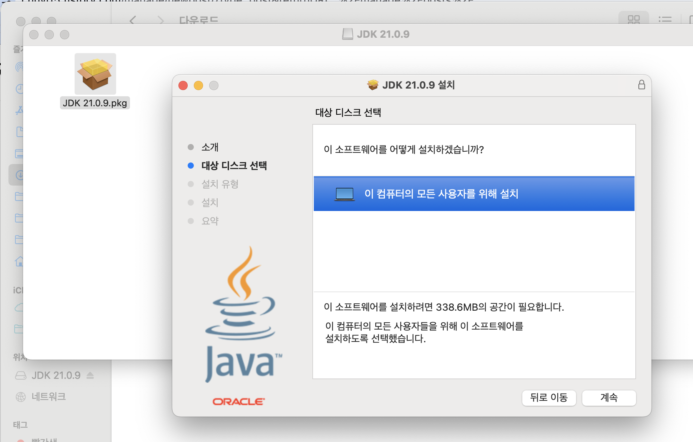Click the 대상 디스크 선택 step in sidebar
Screen dimensions: 693x442
[234, 166]
